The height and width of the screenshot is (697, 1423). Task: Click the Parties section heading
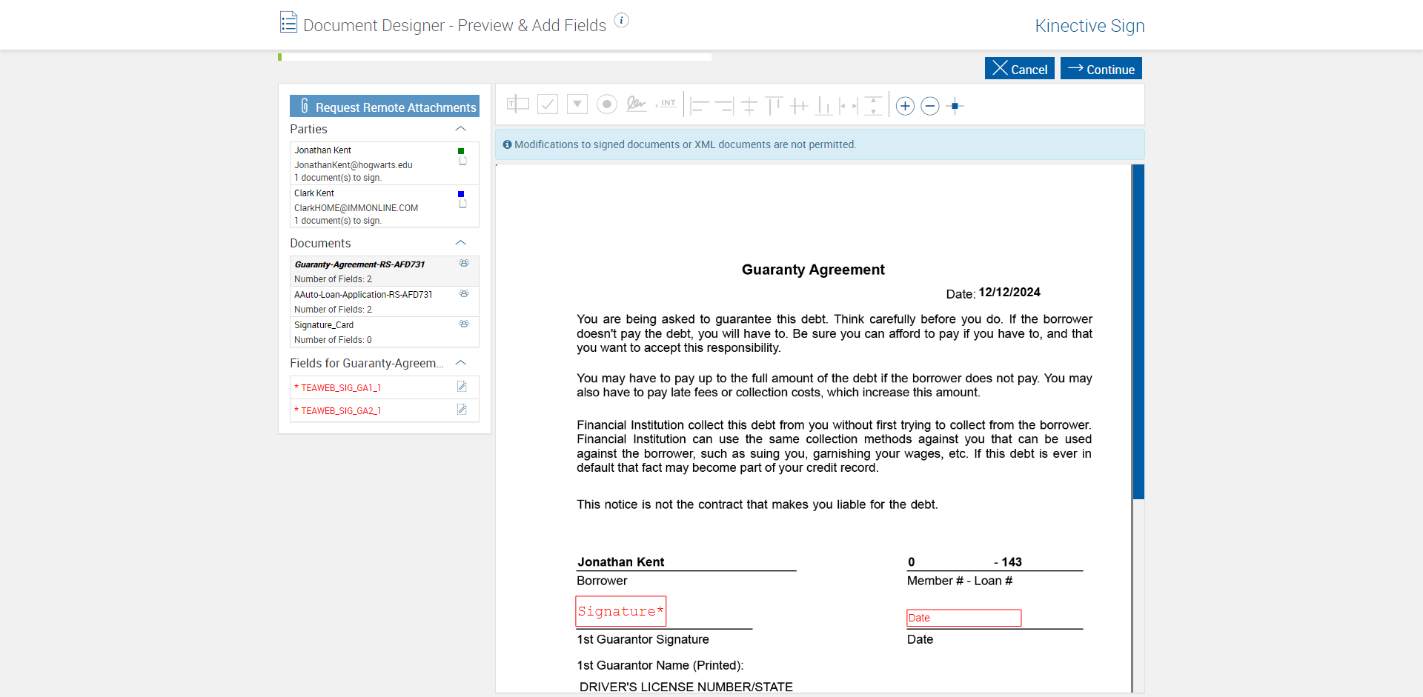(308, 129)
